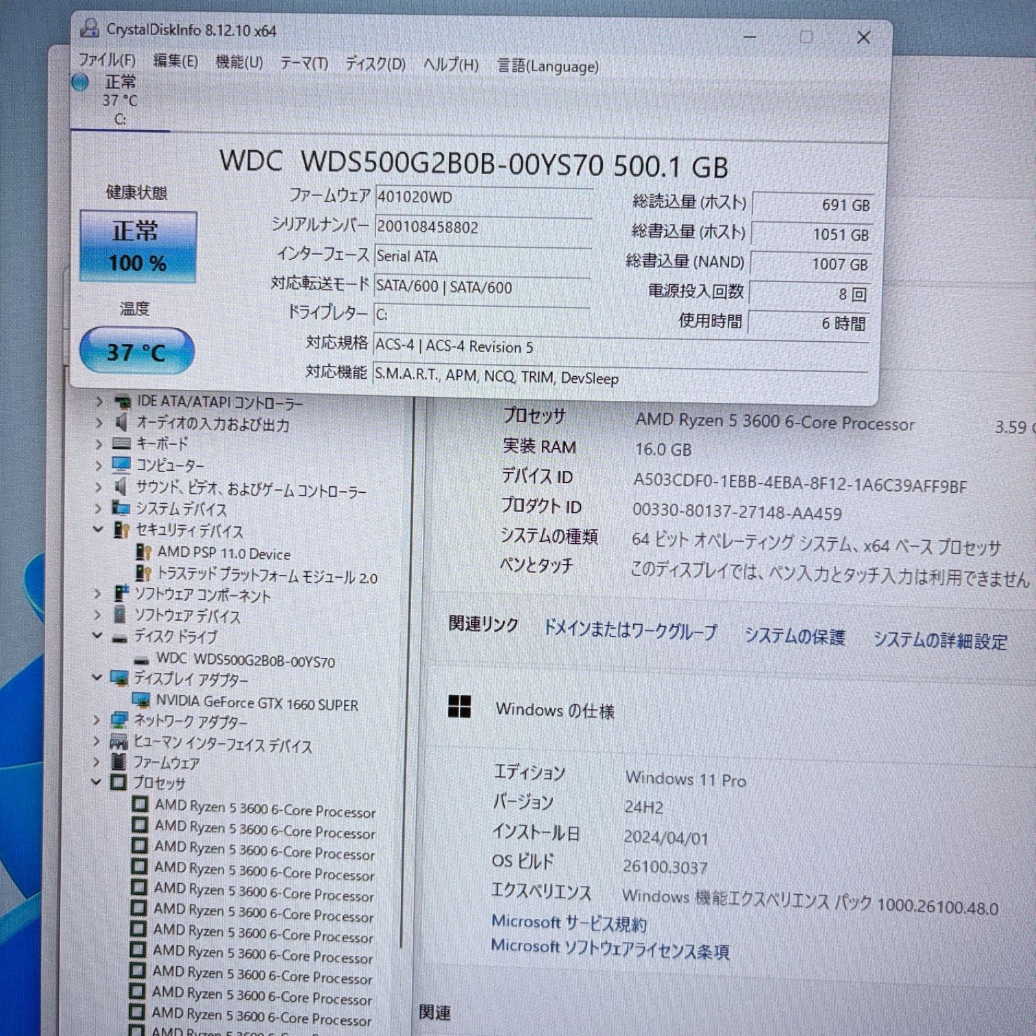The width and height of the screenshot is (1036, 1036).
Task: Click the 37 °C temperature badge
Action: click(137, 351)
